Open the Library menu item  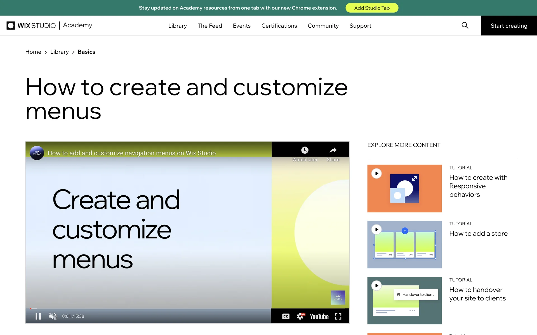pyautogui.click(x=177, y=26)
